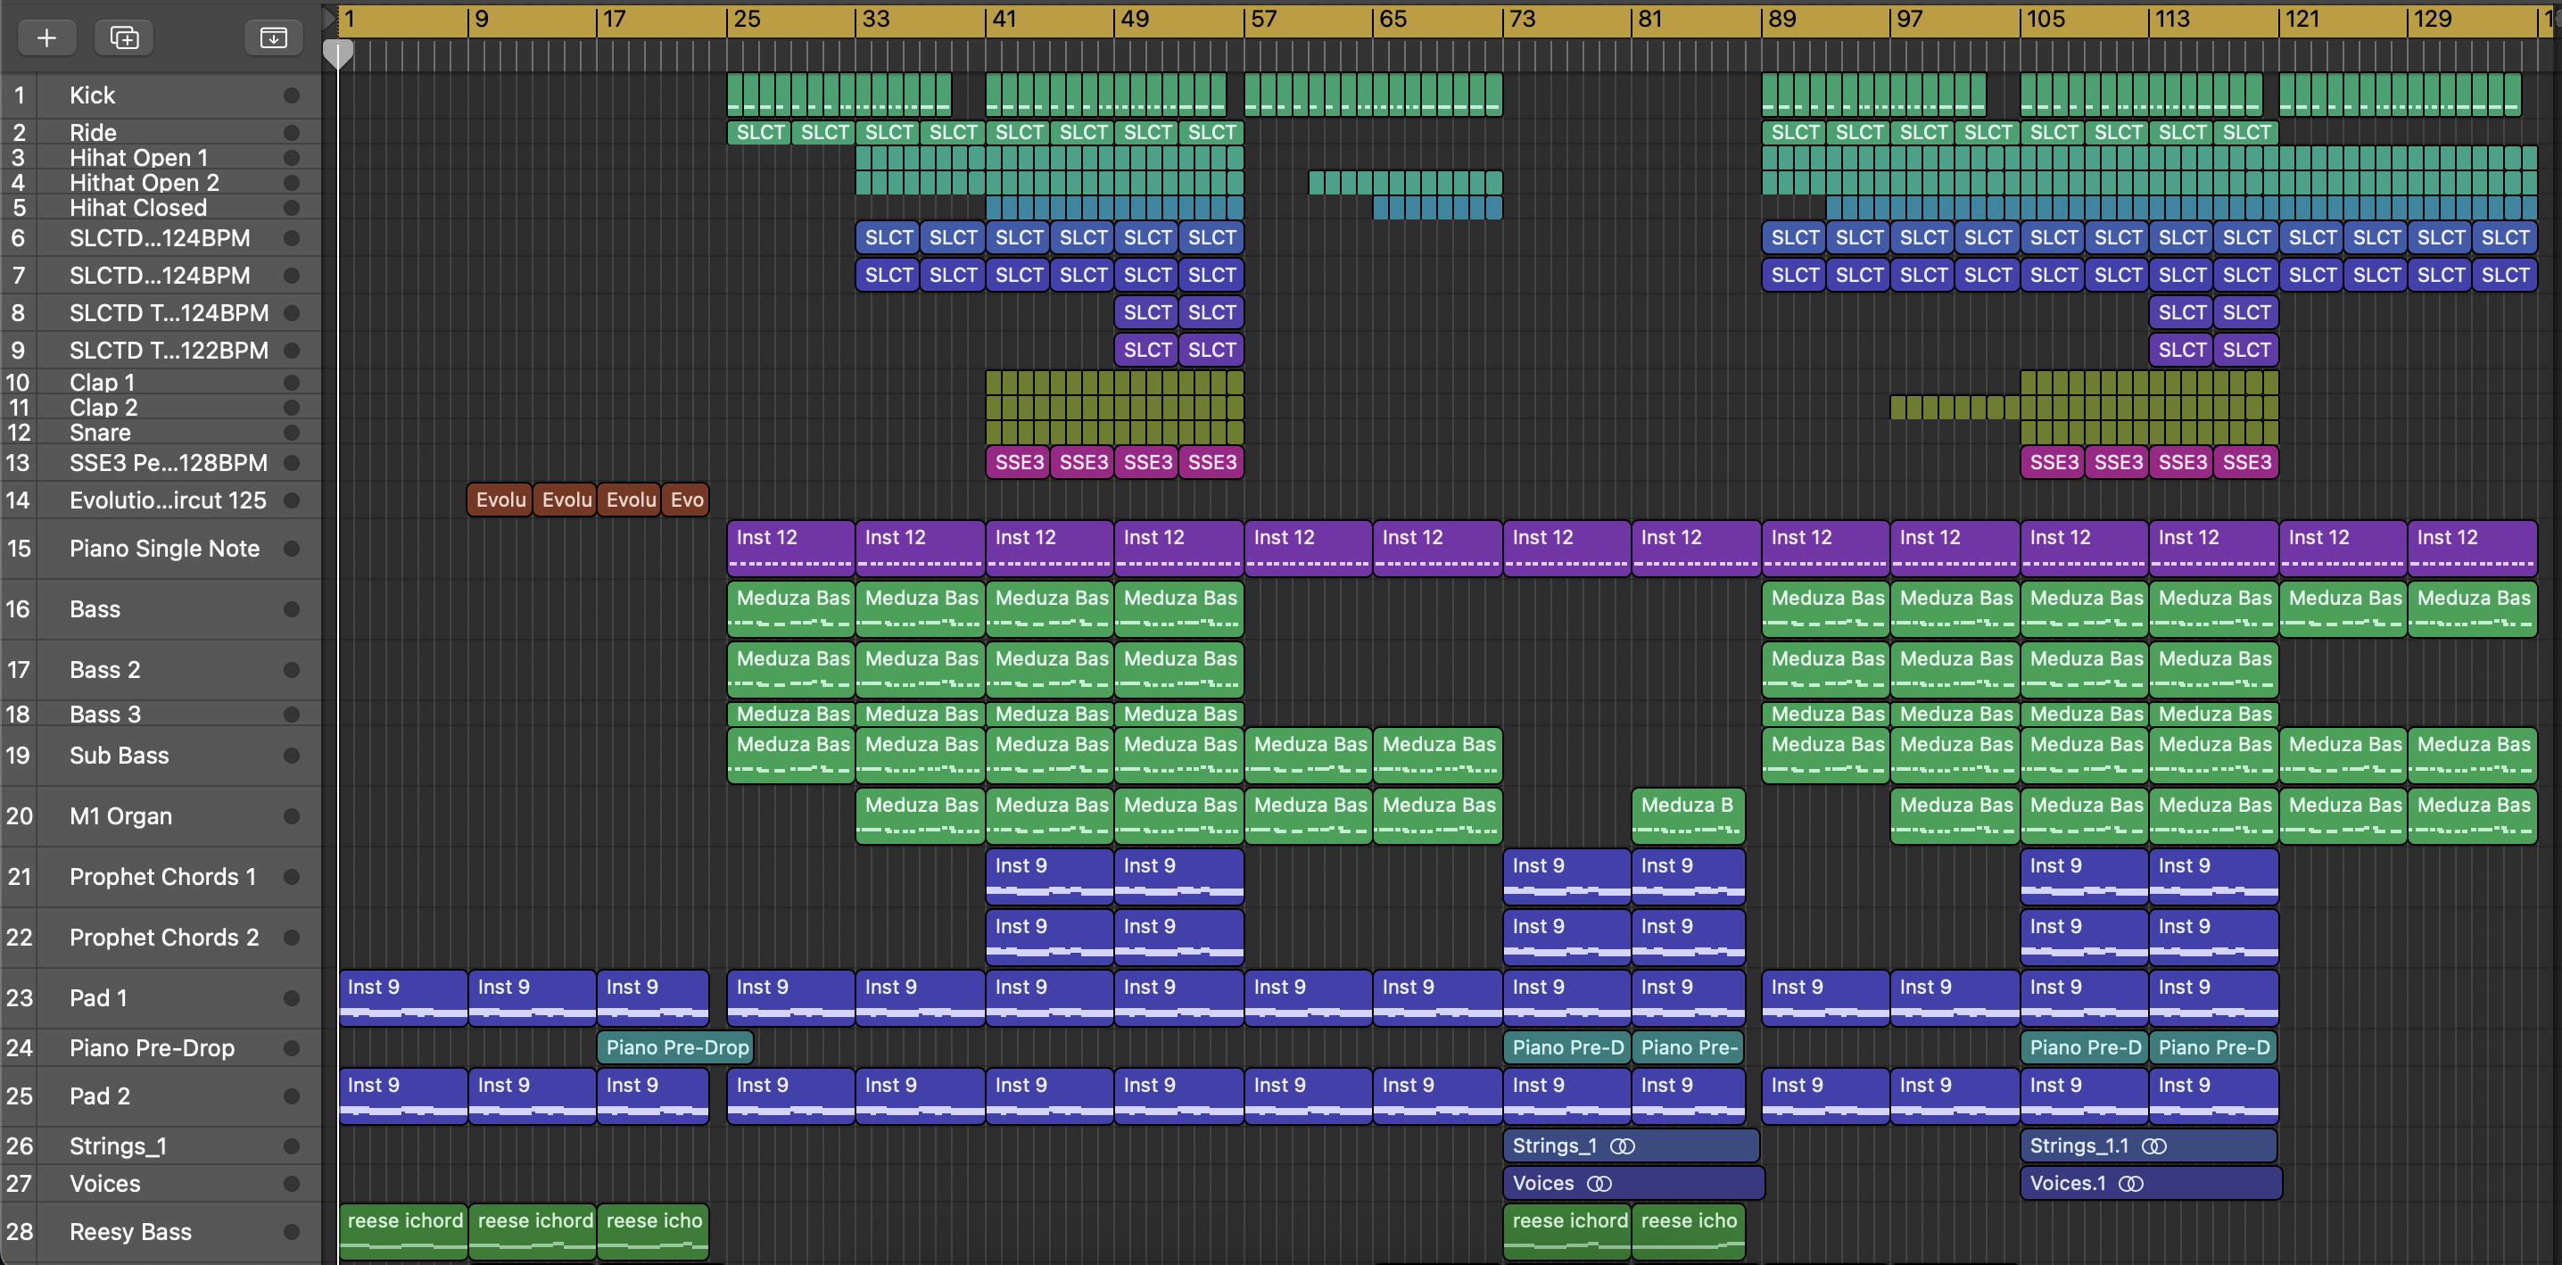Click the first Evolu region on track 14
2562x1265 pixels.
pos(500,500)
